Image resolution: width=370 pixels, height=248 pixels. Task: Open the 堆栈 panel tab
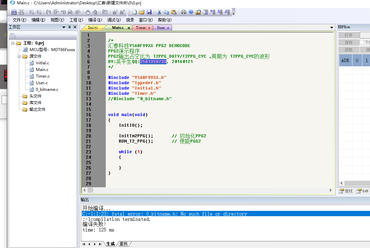346,191
